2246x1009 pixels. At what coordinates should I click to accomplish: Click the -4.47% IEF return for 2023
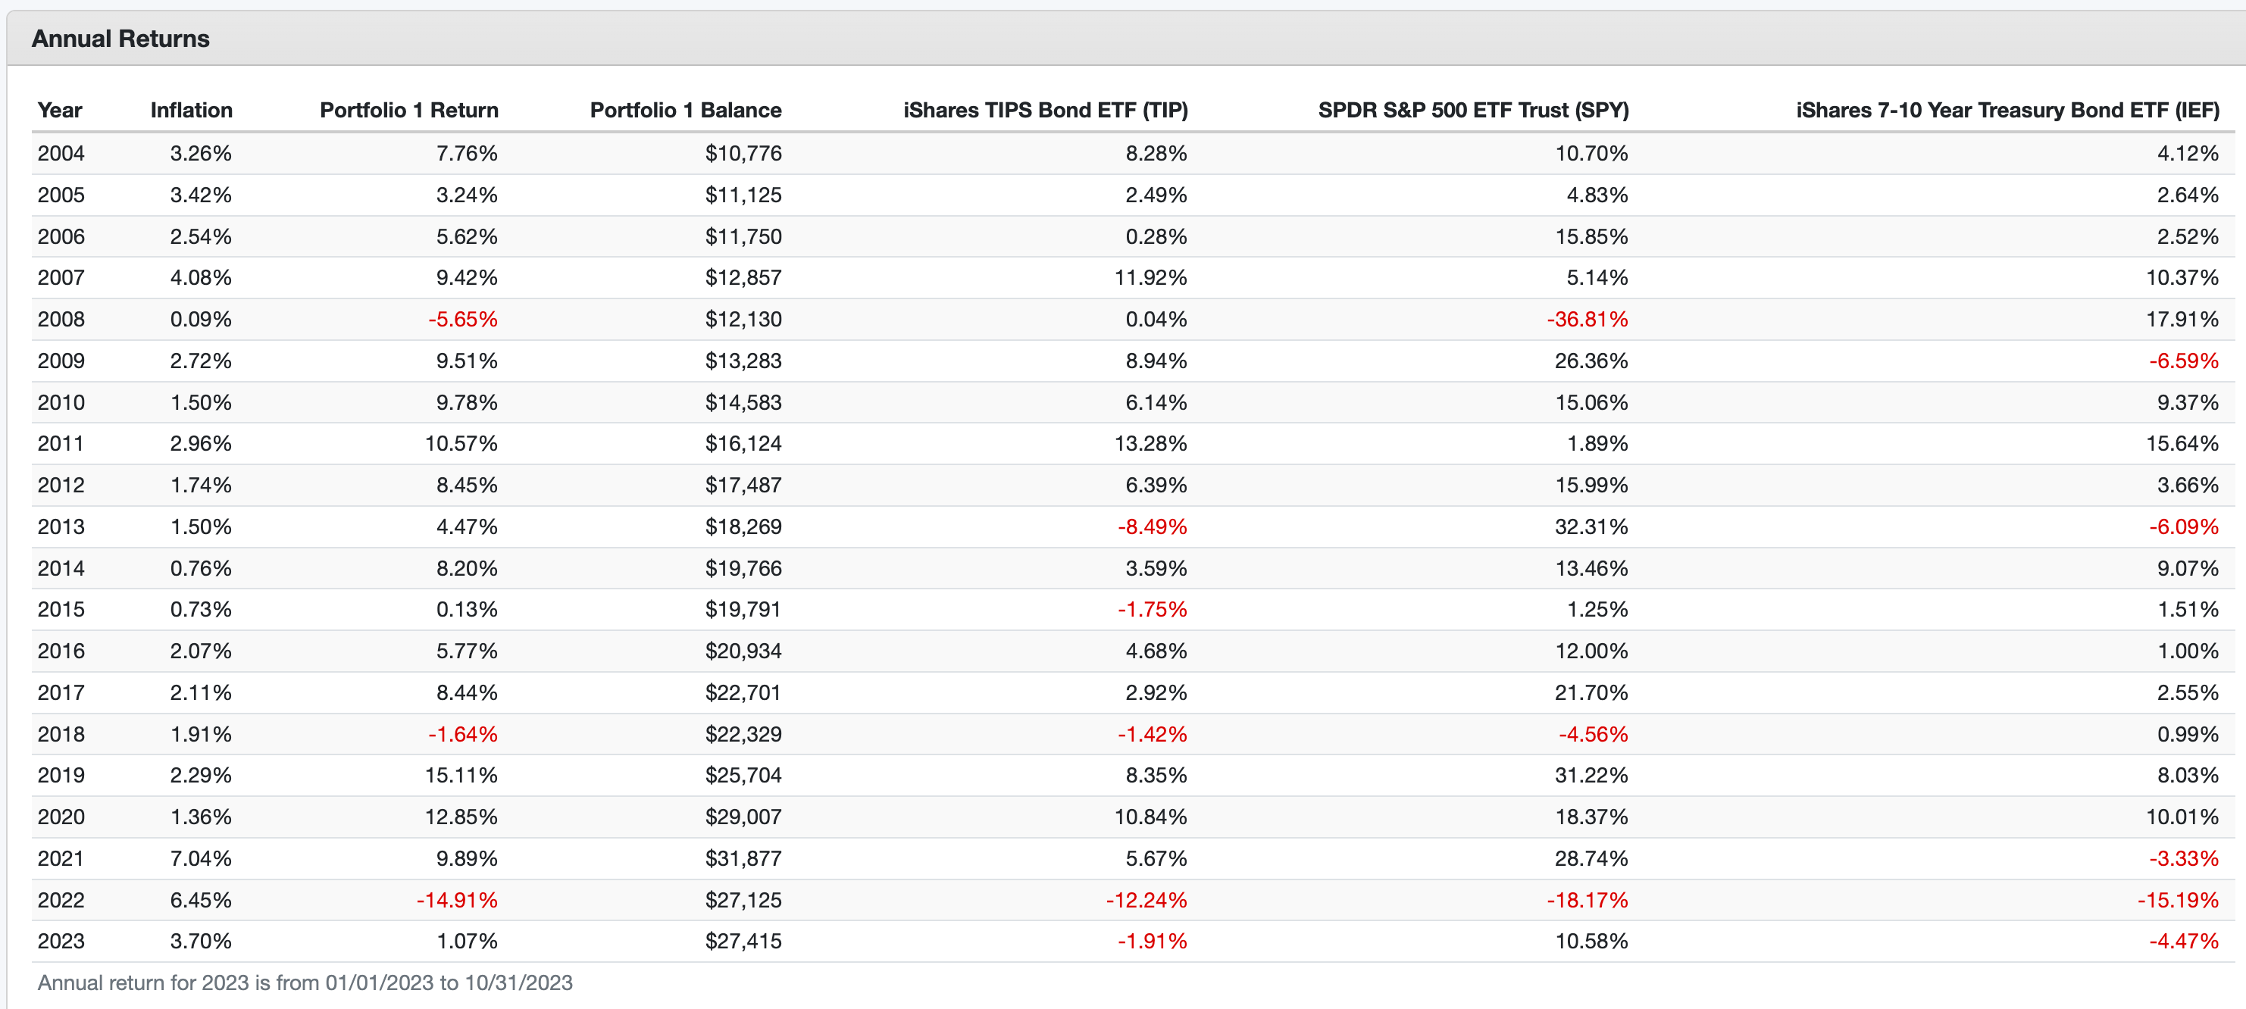[x=2183, y=941]
